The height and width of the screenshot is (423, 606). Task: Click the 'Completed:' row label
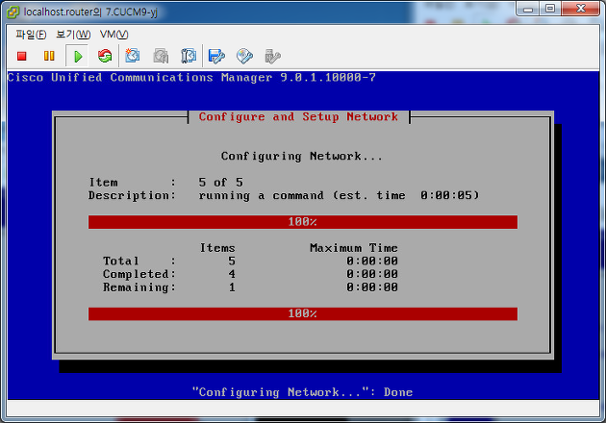point(139,274)
